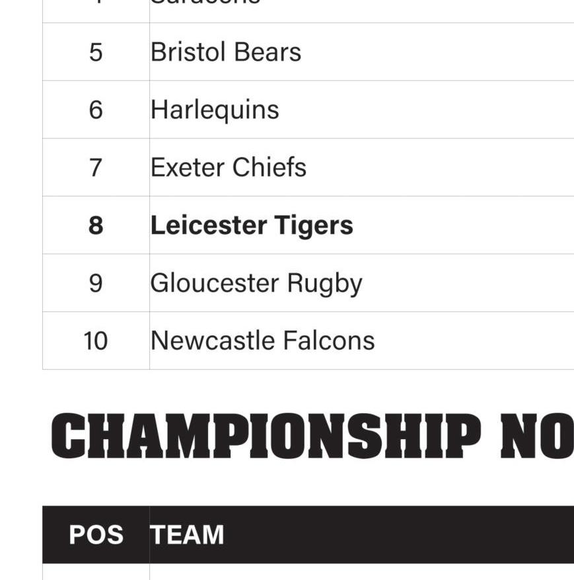Click position number 5 in the table
The image size is (574, 580).
(96, 52)
